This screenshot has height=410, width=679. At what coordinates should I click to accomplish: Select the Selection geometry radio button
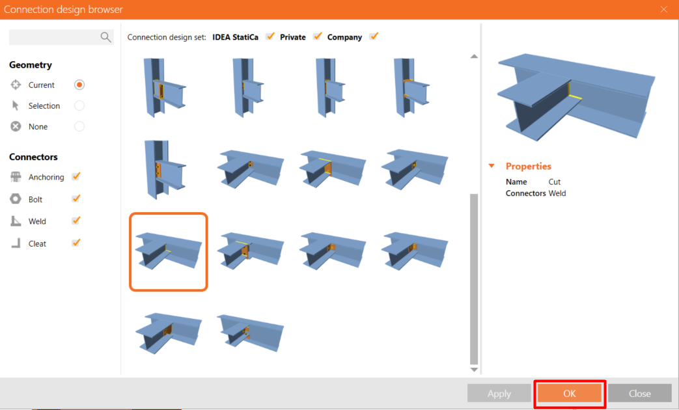[x=79, y=105]
